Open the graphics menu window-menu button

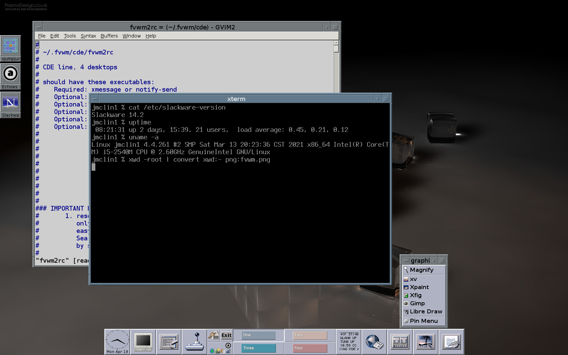pyautogui.click(x=406, y=261)
